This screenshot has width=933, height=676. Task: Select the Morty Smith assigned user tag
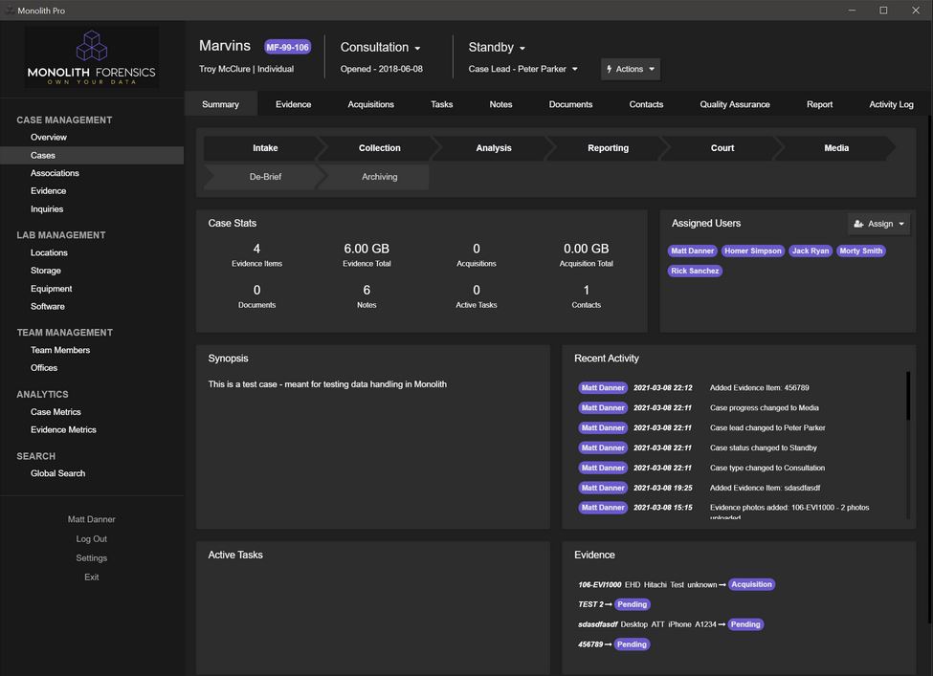[860, 251]
